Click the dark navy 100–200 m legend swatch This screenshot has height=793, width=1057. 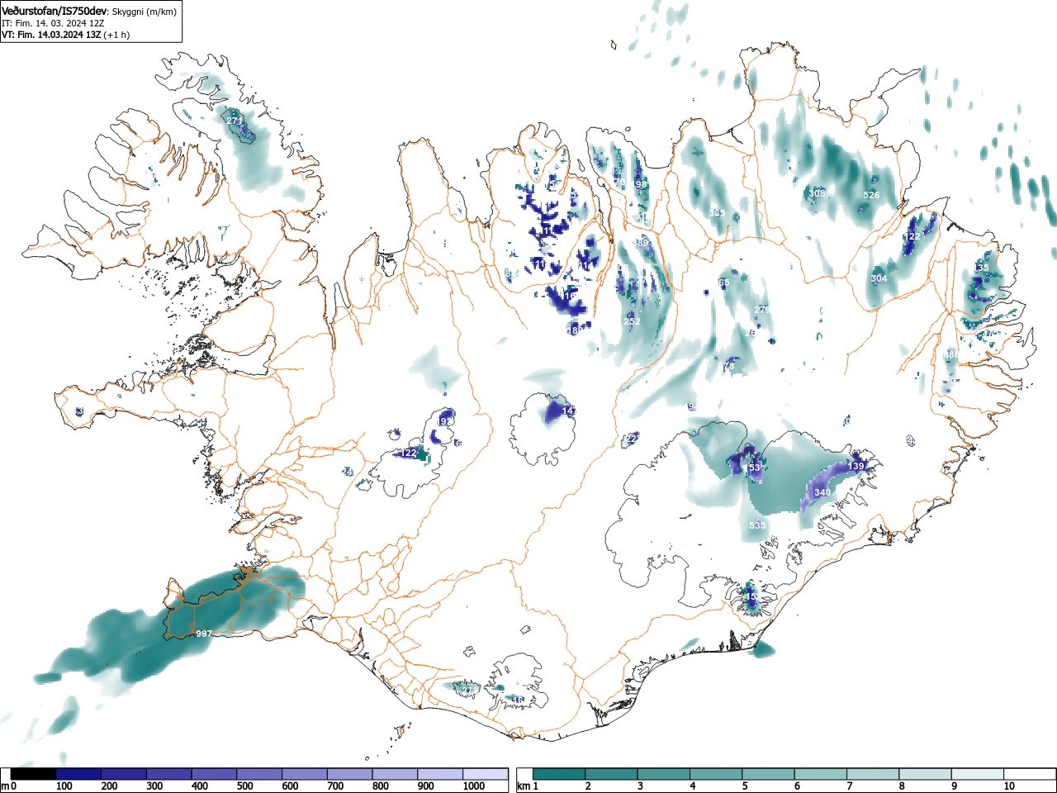coord(78,774)
